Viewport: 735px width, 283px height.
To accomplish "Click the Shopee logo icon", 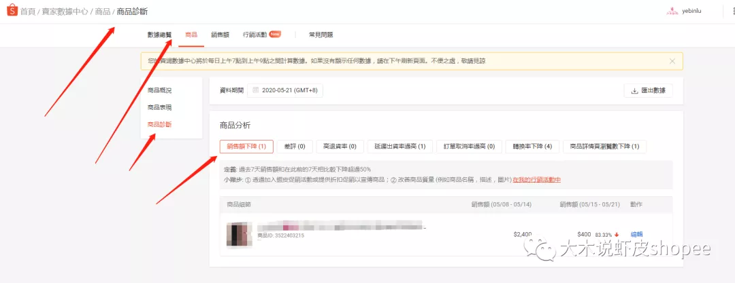I will coord(12,11).
